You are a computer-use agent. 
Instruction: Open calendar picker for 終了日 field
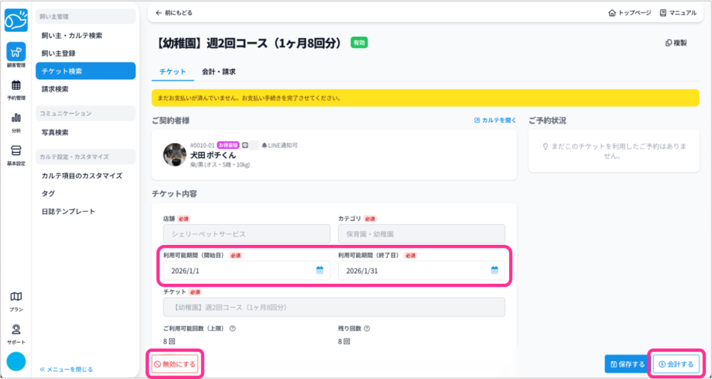[x=494, y=271]
